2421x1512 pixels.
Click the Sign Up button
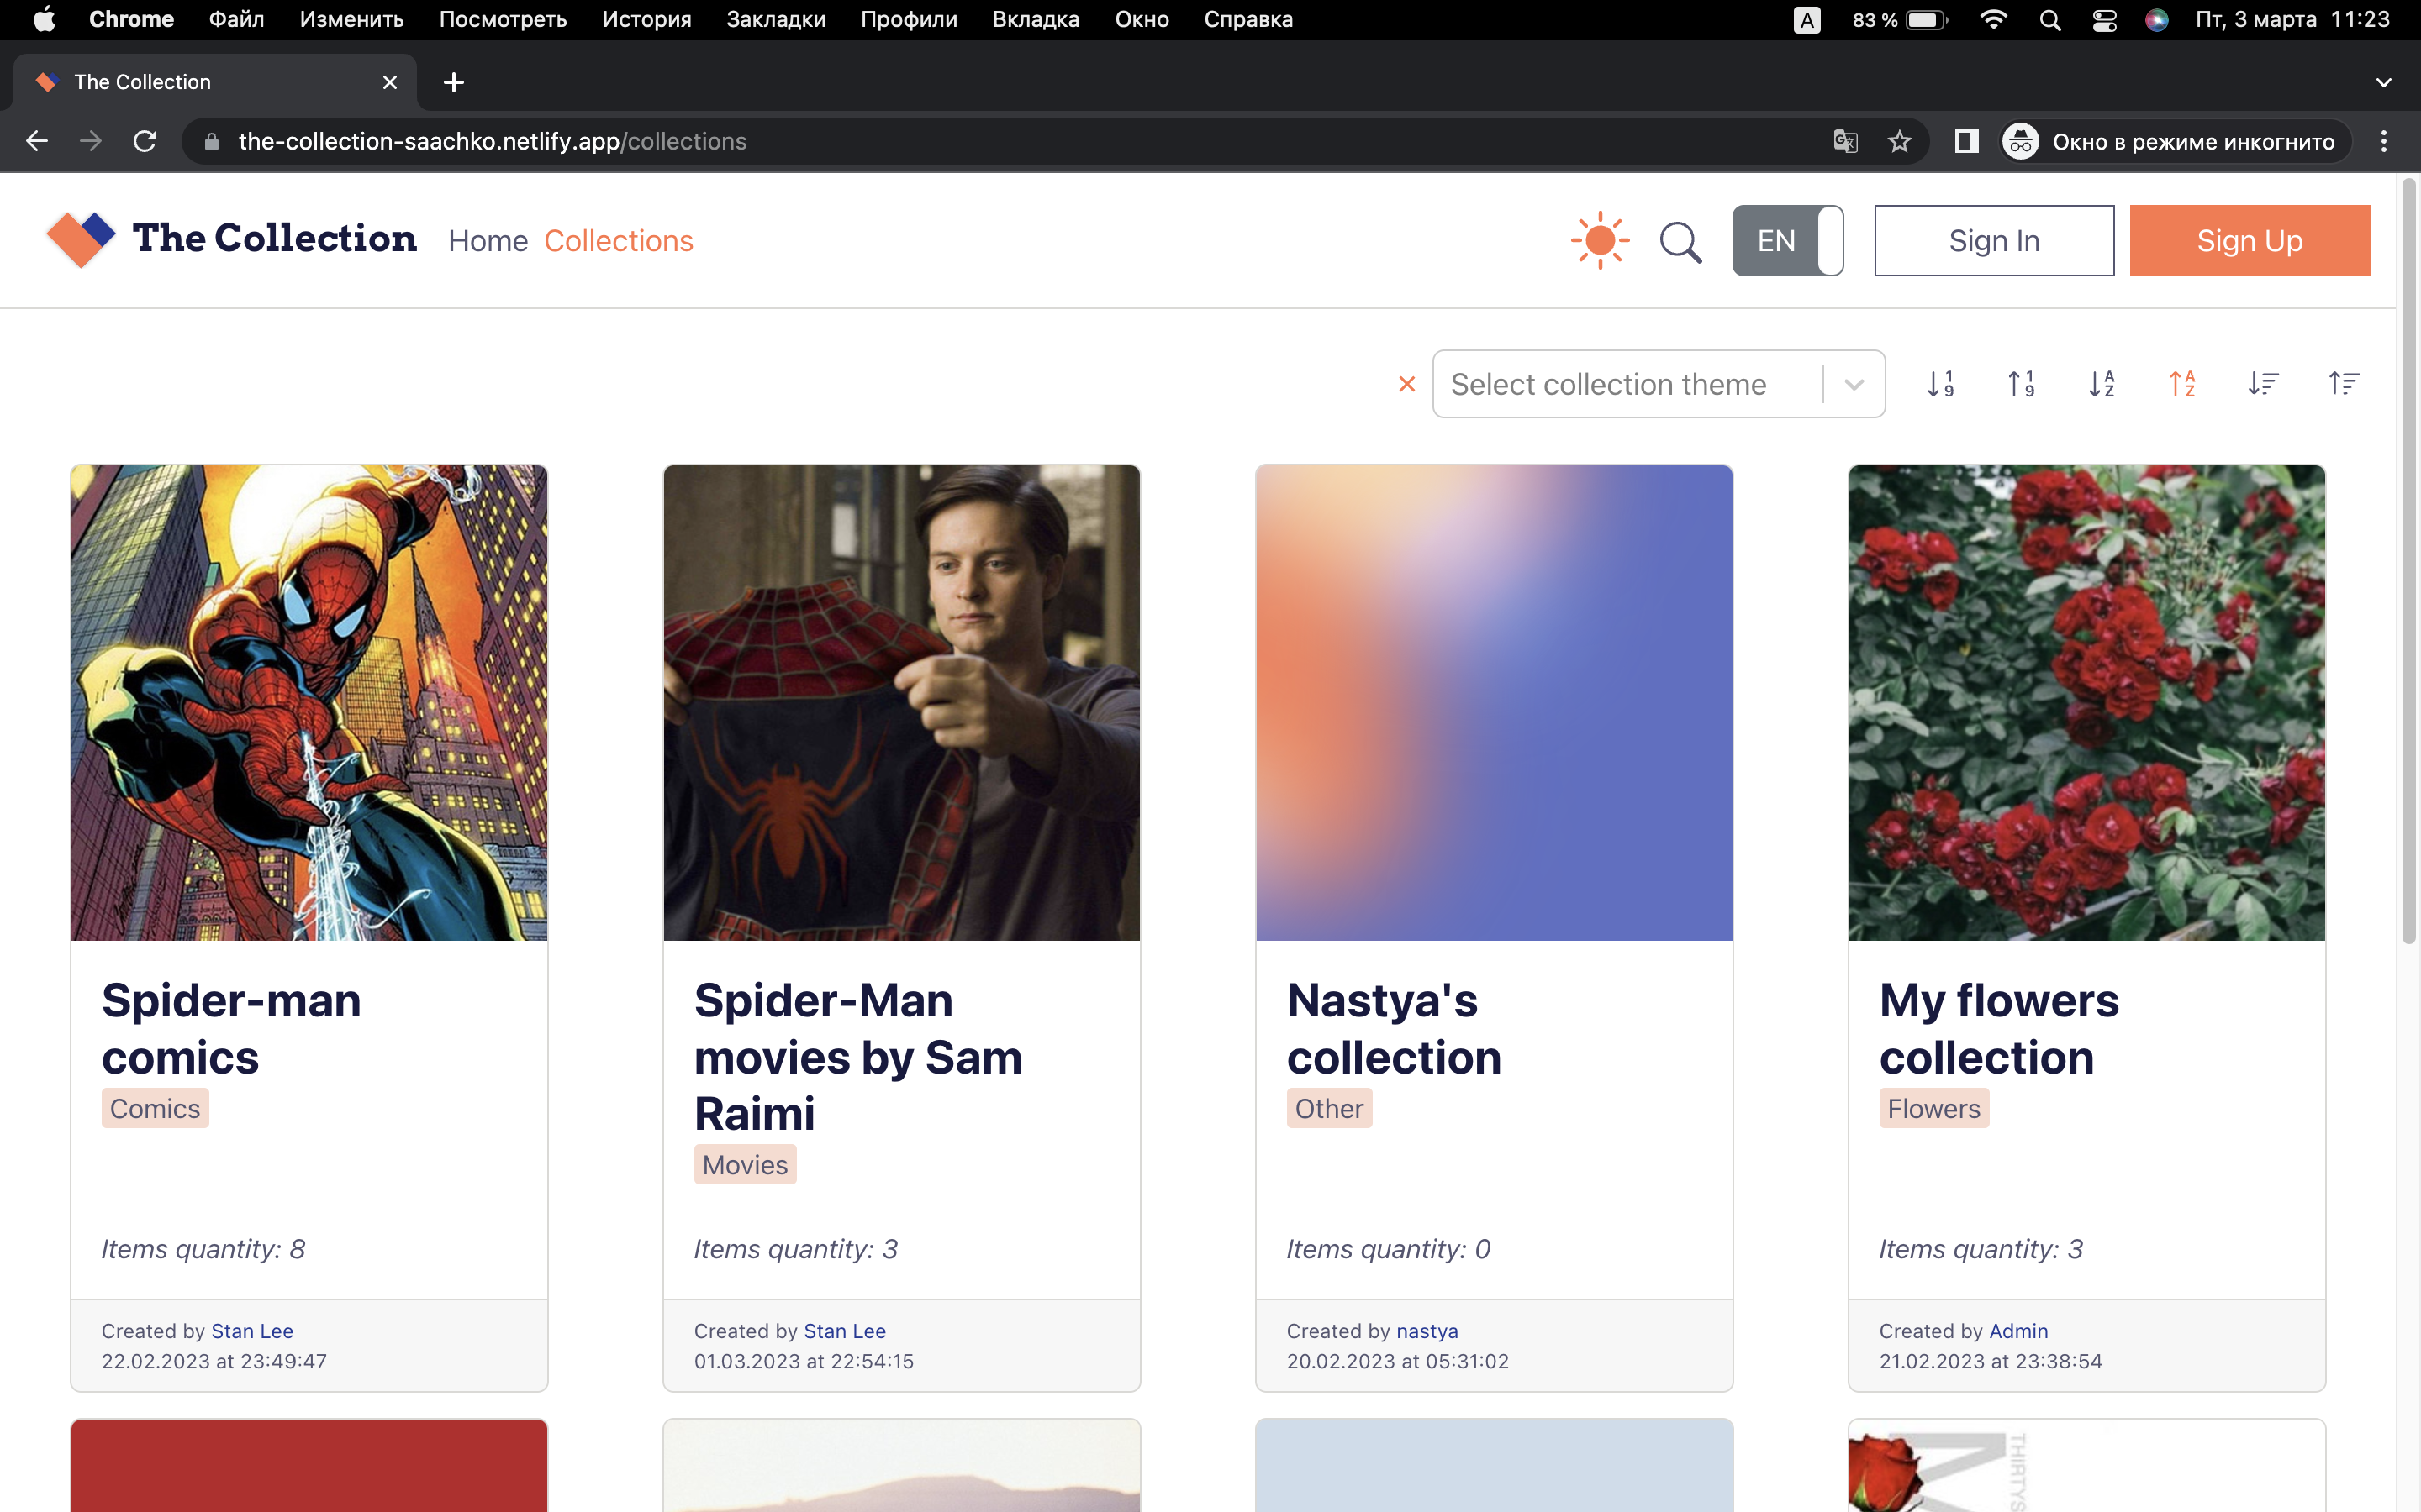point(2250,240)
